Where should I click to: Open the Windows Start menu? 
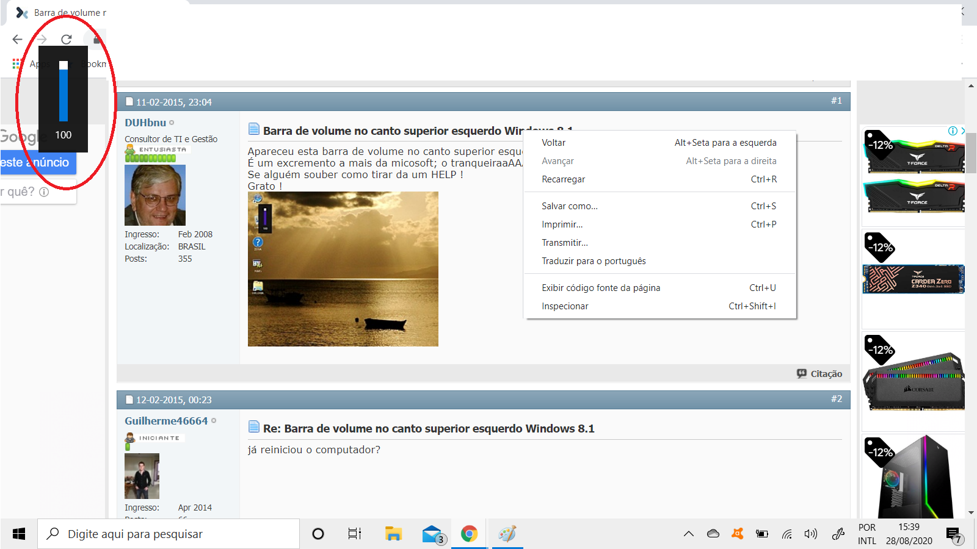click(19, 534)
